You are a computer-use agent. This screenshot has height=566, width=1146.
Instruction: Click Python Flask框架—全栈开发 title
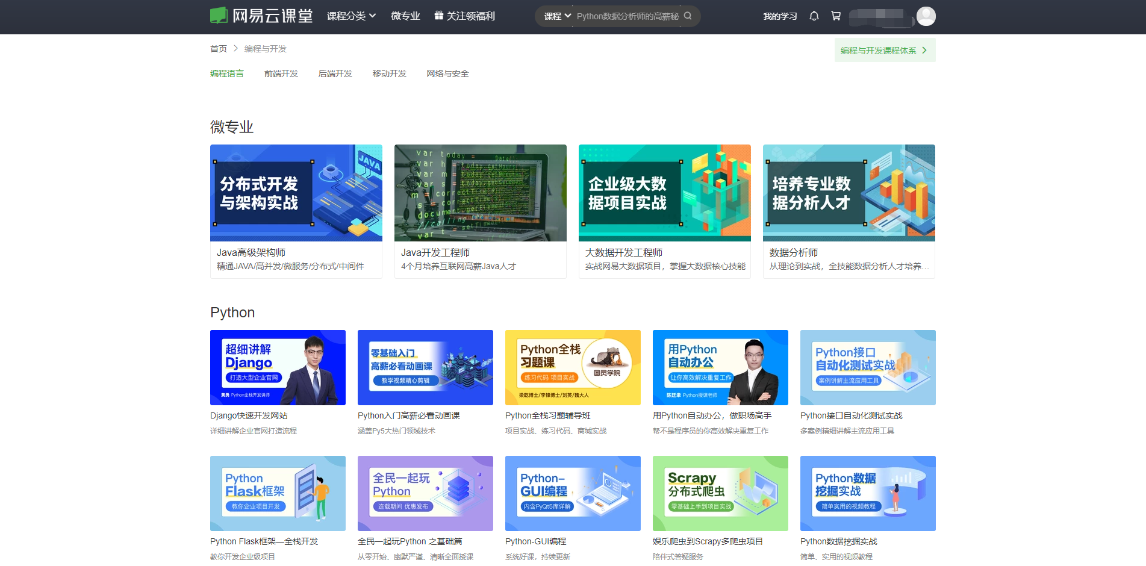[264, 541]
